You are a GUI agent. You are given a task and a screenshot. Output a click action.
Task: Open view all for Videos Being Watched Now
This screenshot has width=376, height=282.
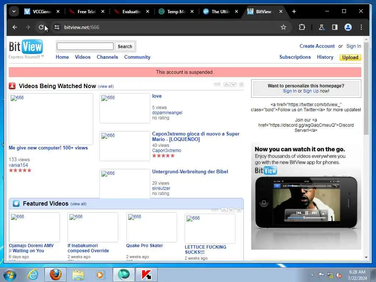tap(106, 87)
